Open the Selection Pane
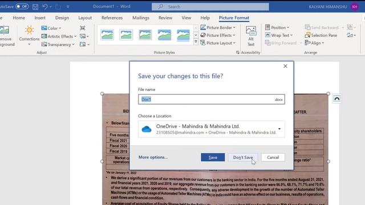The image size is (365, 205). 321,35
